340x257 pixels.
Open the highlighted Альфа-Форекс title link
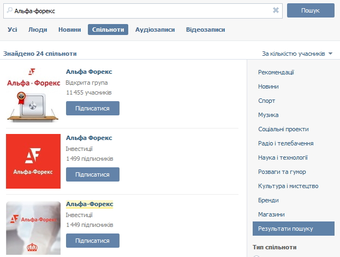[90, 204]
